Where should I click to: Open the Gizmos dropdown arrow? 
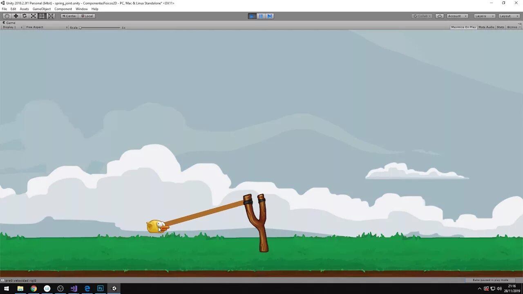[x=519, y=27]
